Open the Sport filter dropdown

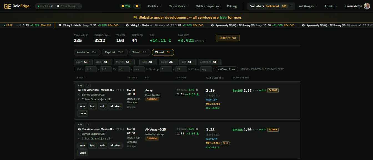83,62
